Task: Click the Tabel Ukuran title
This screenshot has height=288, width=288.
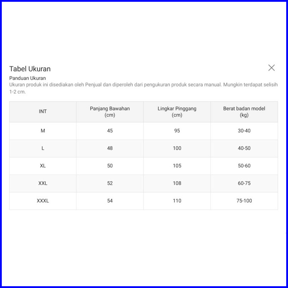Action: click(30, 69)
